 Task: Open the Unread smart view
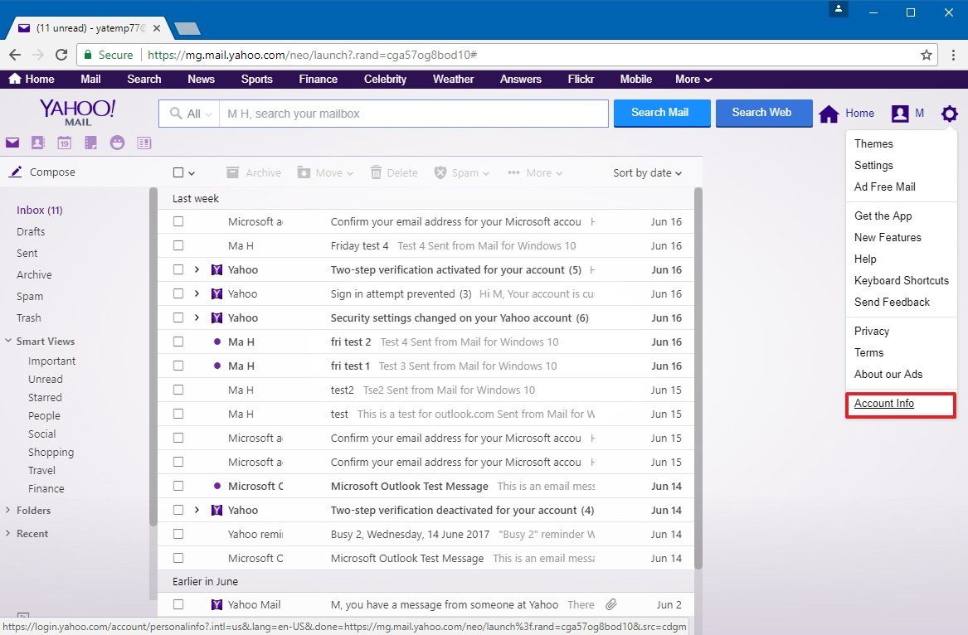[45, 379]
